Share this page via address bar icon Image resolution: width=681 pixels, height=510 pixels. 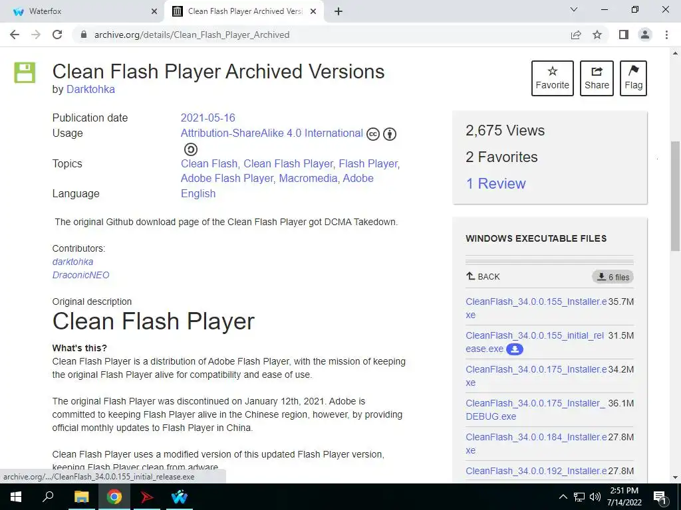click(x=576, y=35)
